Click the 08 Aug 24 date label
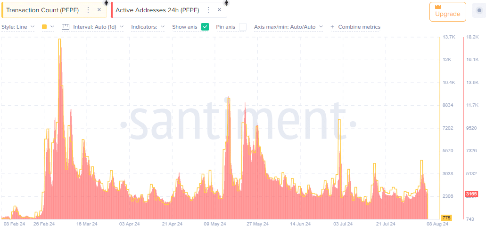The width and height of the screenshot is (486, 233). [437, 224]
